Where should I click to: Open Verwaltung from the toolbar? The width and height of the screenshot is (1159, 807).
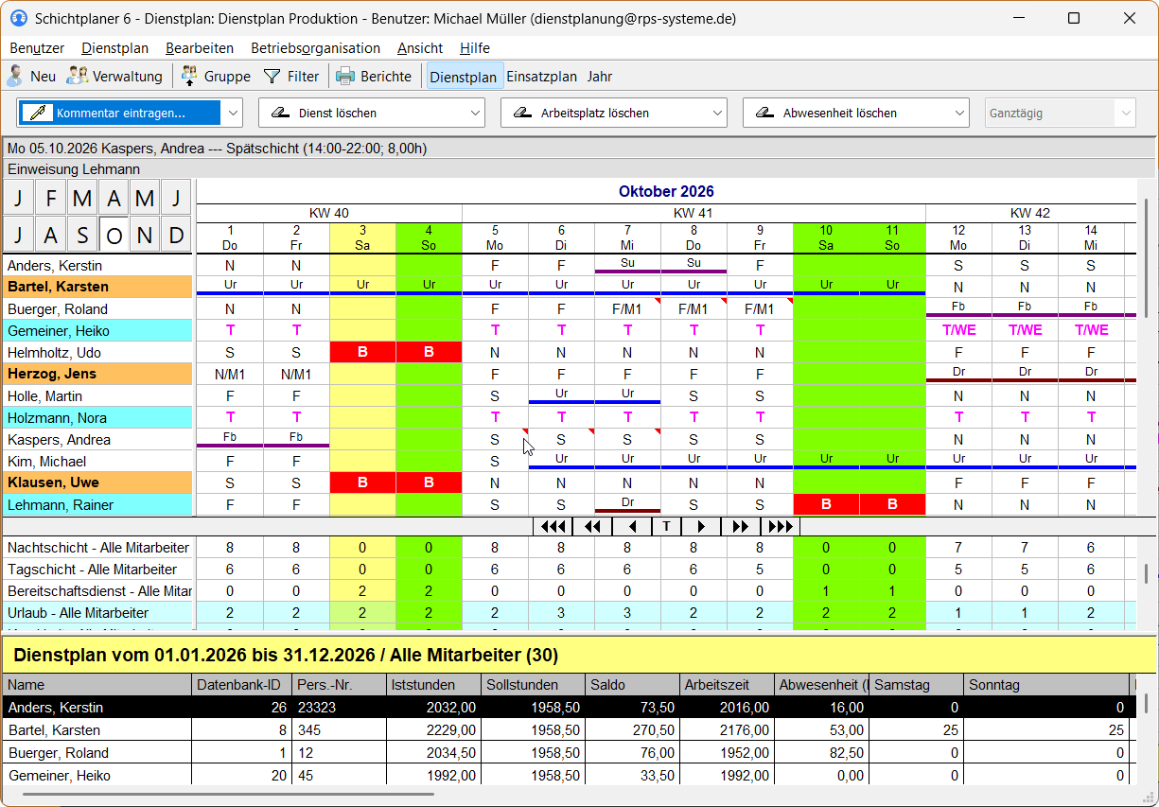click(x=114, y=77)
